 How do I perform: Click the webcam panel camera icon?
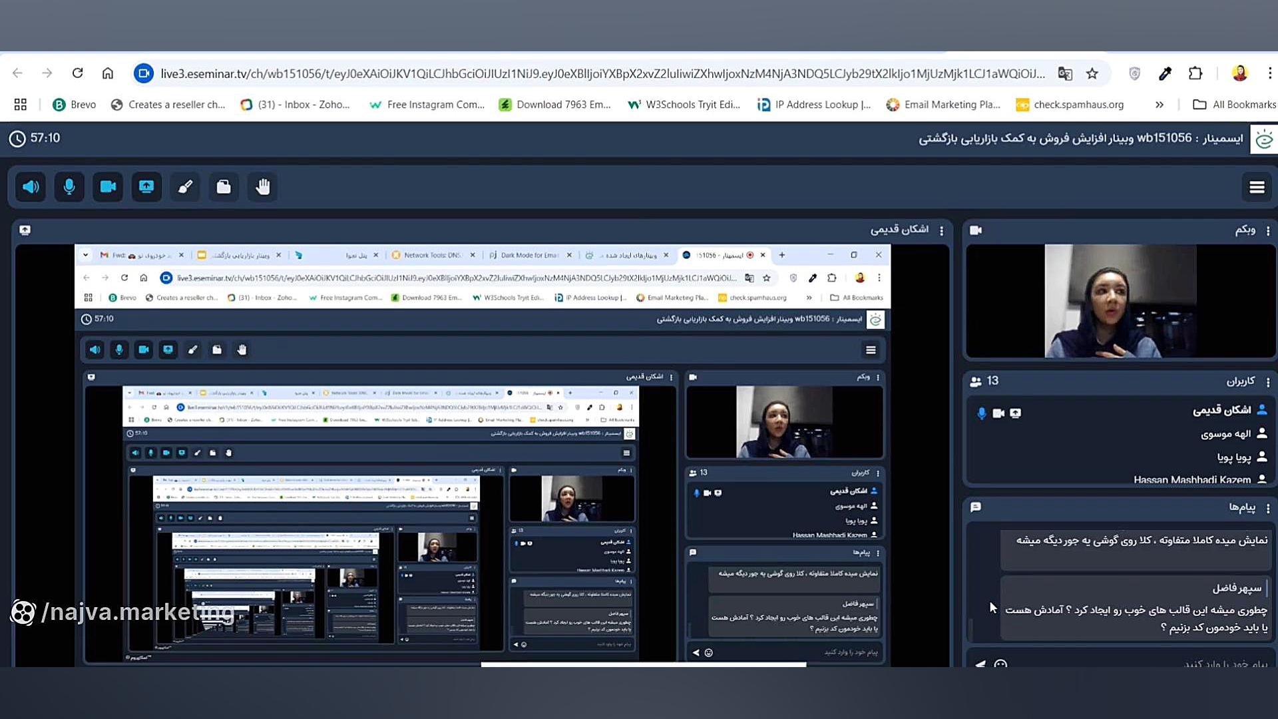976,230
